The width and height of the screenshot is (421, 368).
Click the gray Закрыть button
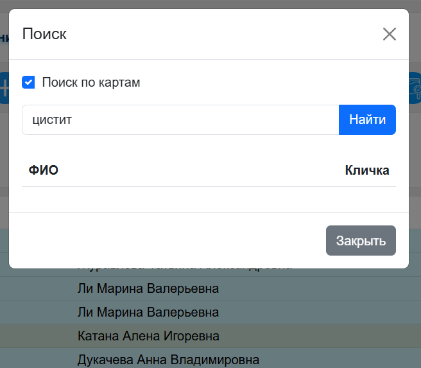(361, 240)
